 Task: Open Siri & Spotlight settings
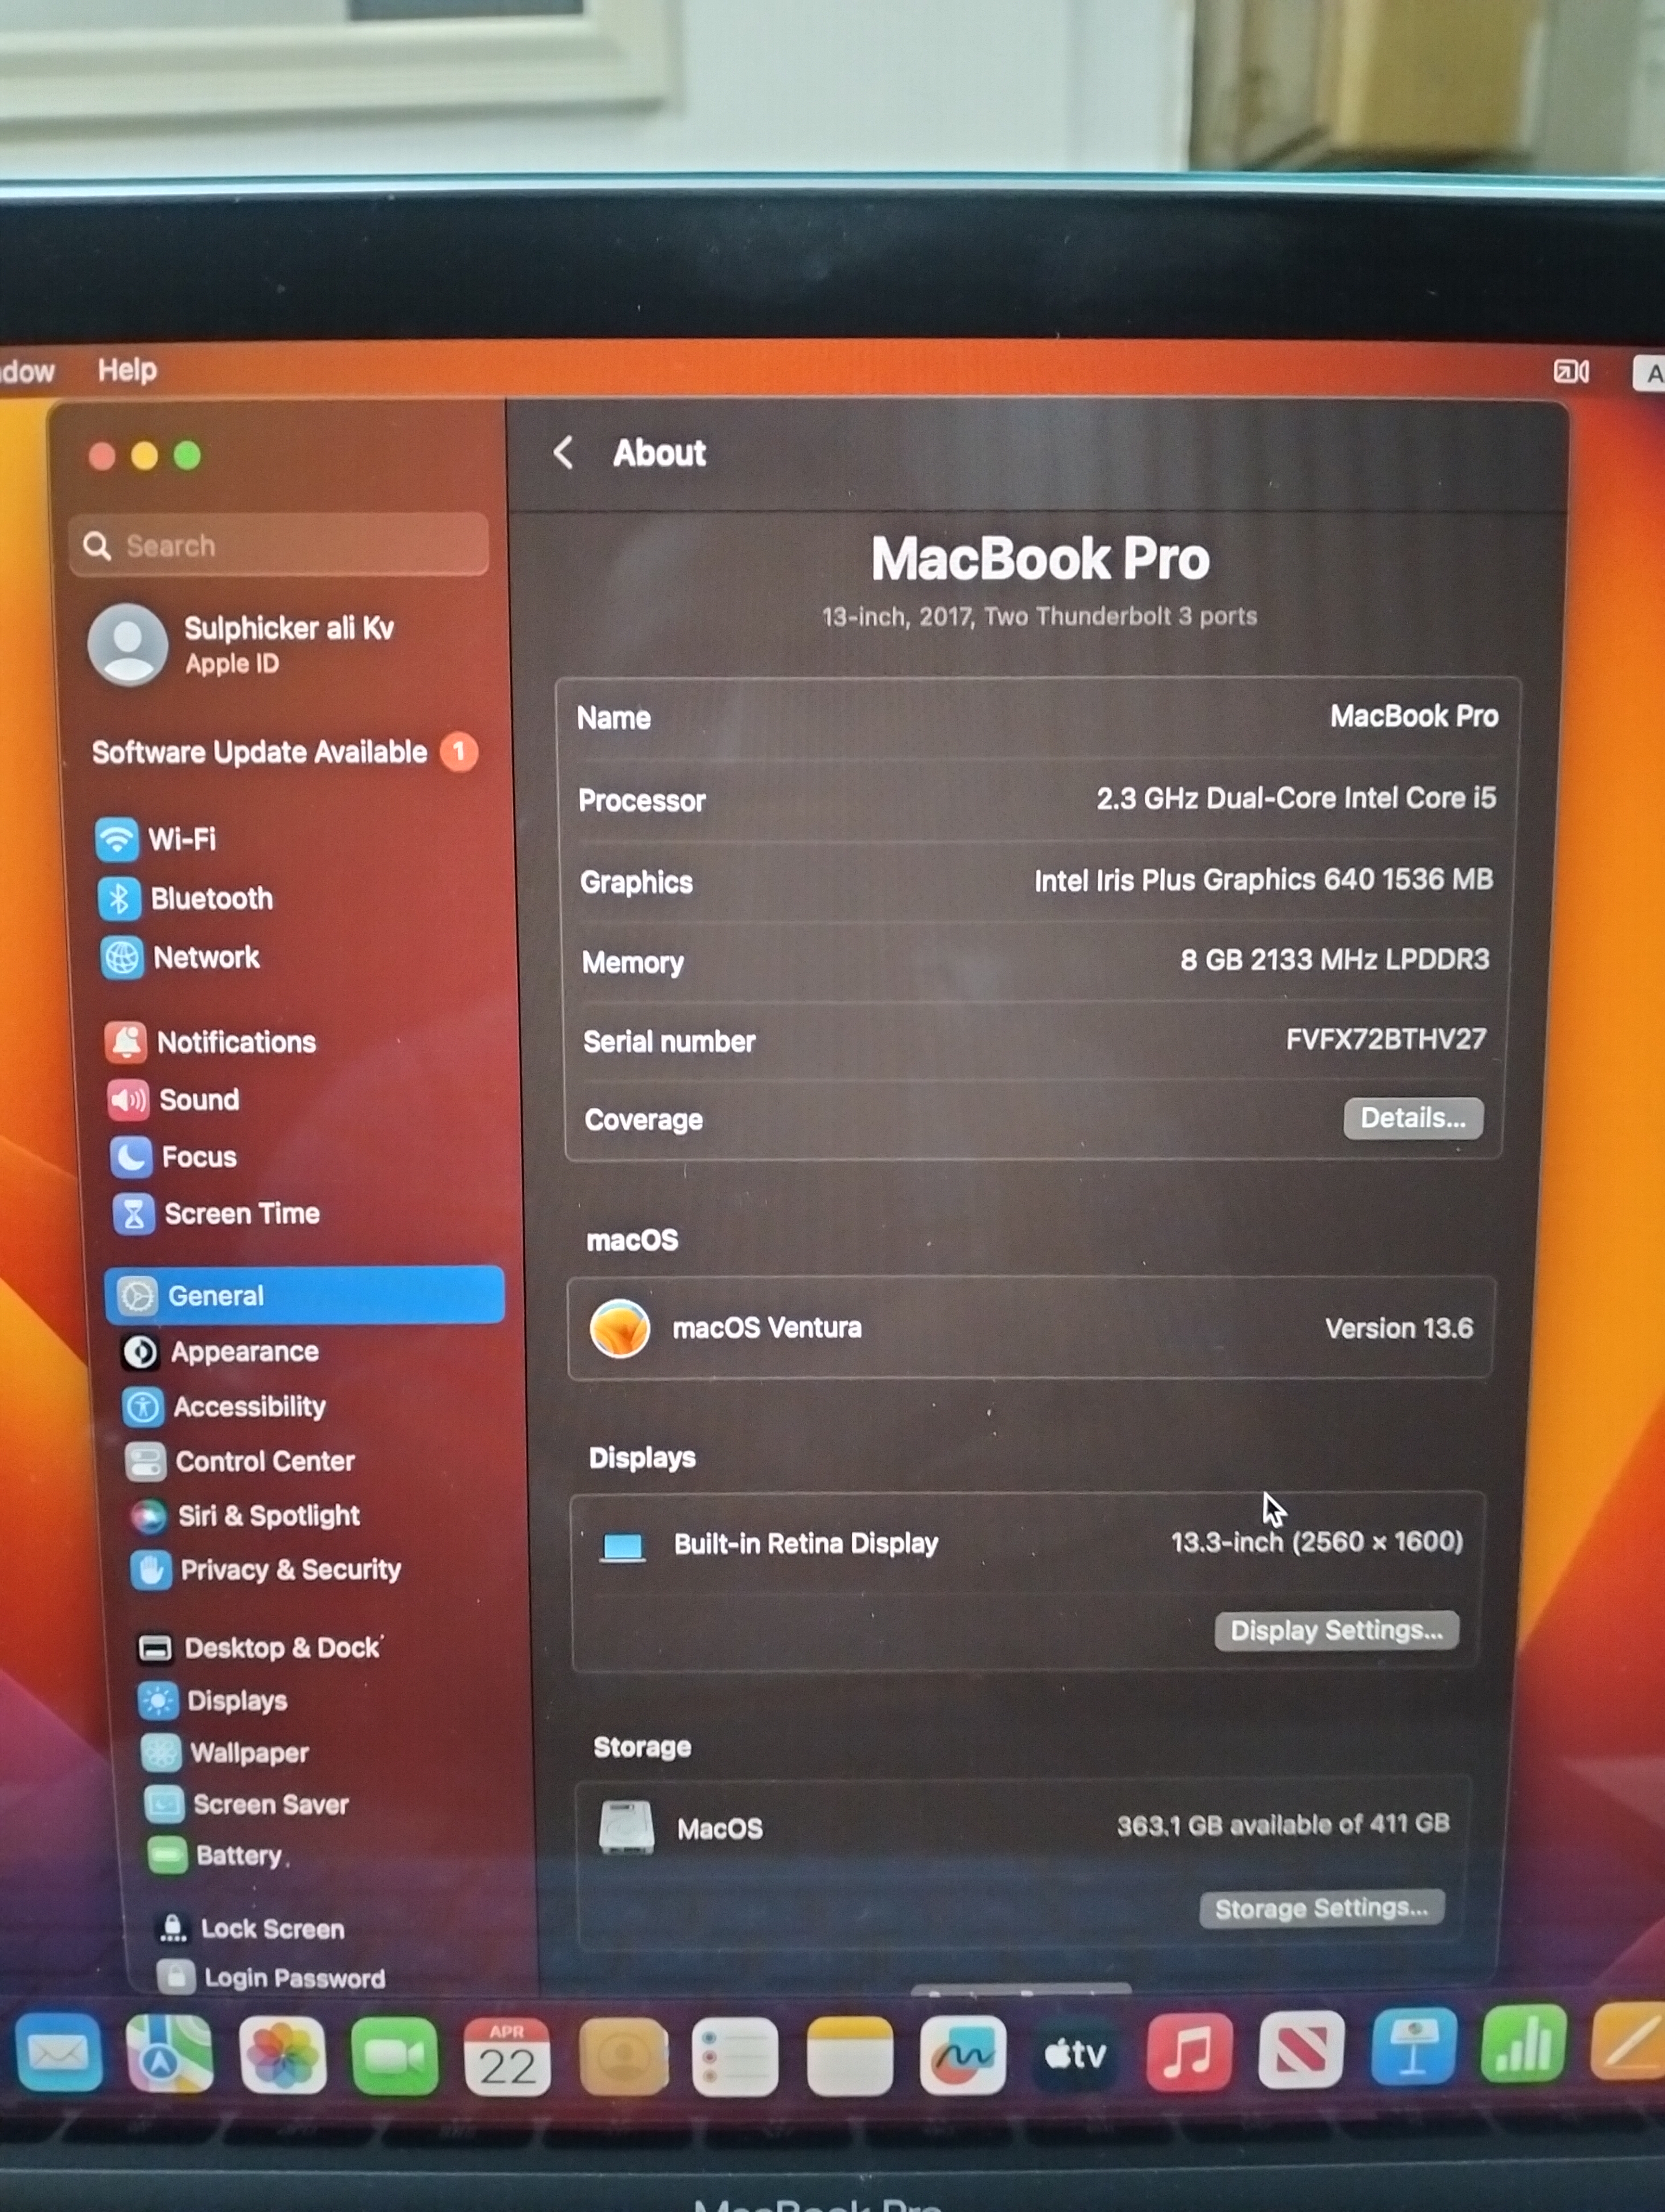click(x=245, y=1516)
